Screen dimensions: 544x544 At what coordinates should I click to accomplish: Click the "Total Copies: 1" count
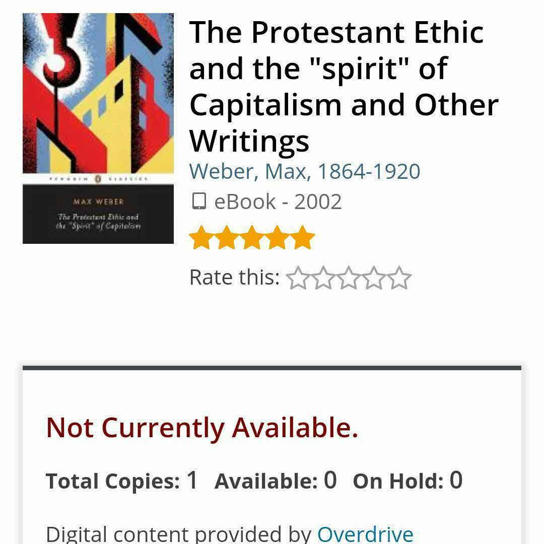(x=121, y=481)
